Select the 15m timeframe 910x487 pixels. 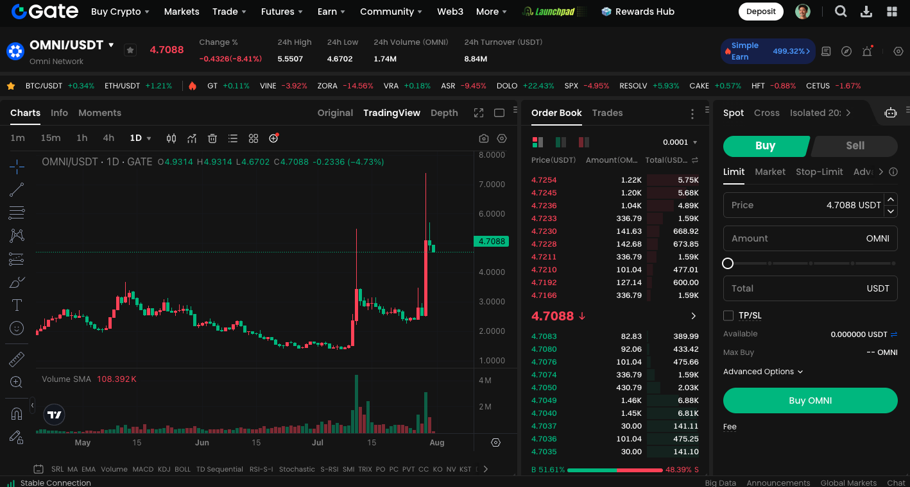click(51, 138)
